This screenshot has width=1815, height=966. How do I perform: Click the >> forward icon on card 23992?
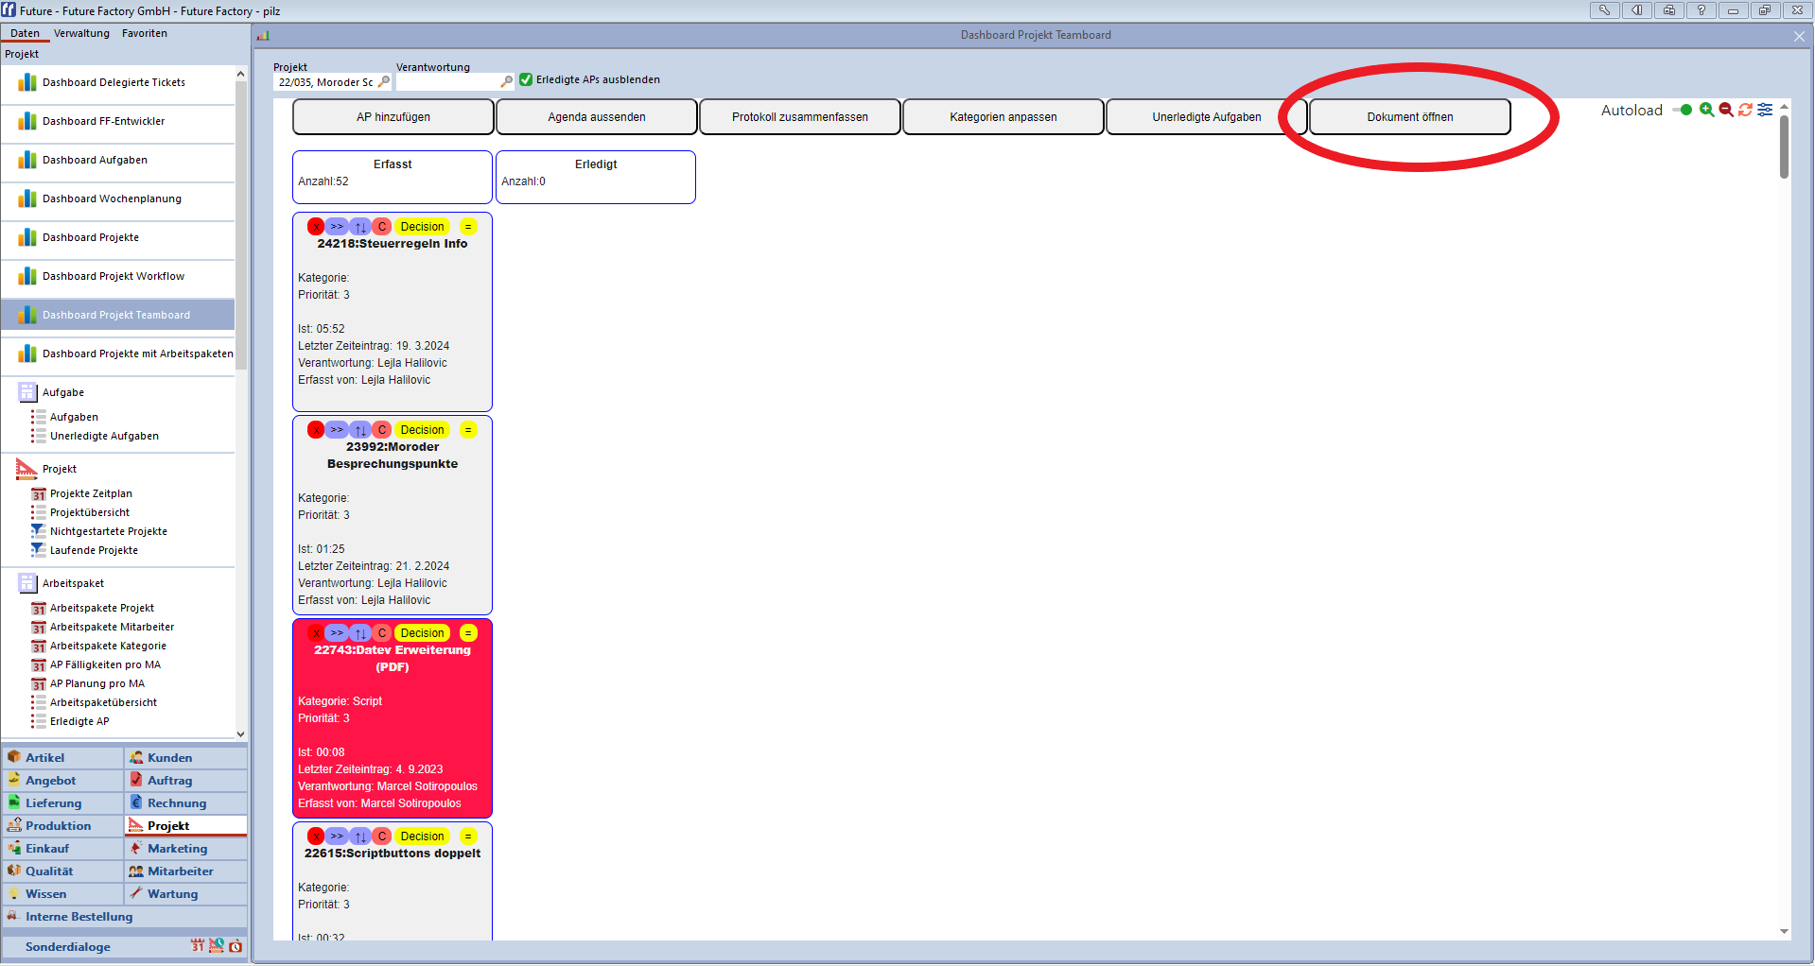point(337,429)
